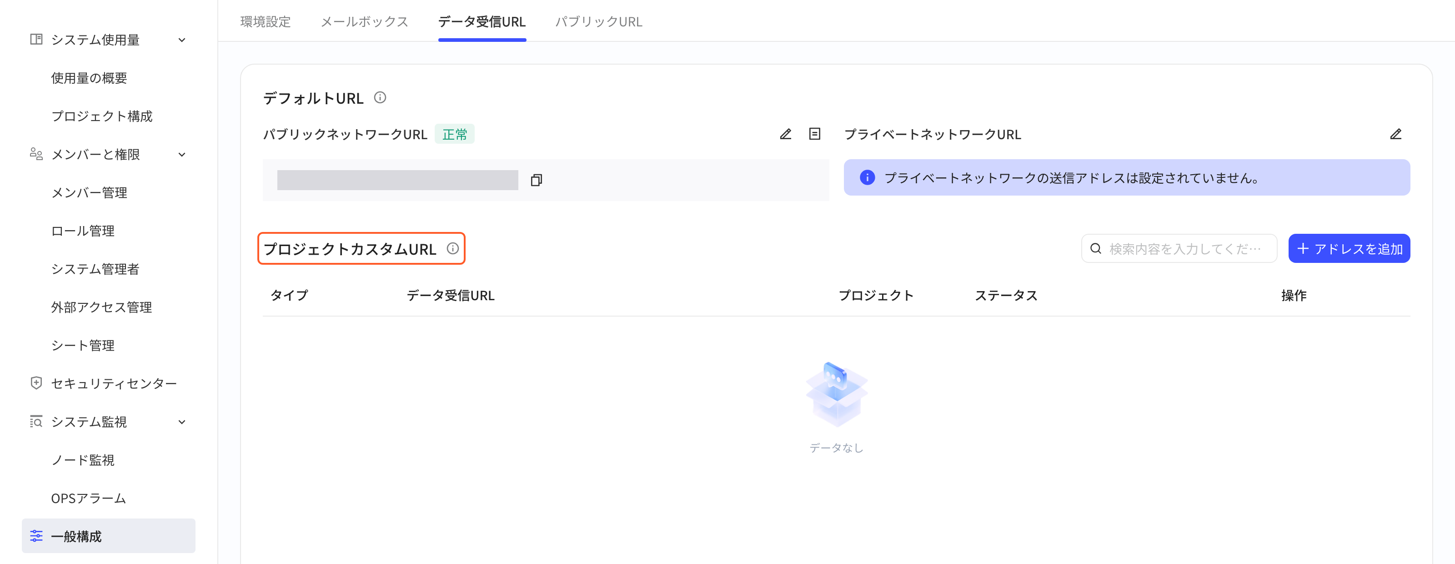Open OPSアラーム in sidebar
The width and height of the screenshot is (1455, 564).
coord(89,498)
